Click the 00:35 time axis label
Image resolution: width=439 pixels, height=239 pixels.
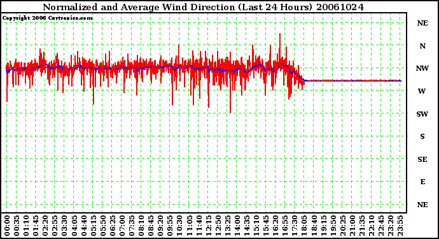17,226
